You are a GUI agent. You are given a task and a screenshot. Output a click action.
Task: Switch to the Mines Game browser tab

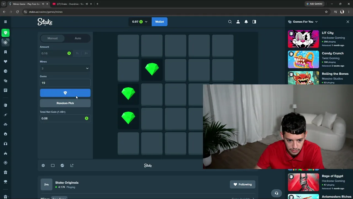coord(27,4)
